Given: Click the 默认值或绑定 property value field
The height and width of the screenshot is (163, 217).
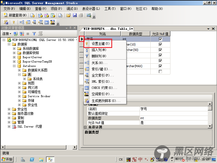Looking at the screenshot, I should click(x=174, y=113).
